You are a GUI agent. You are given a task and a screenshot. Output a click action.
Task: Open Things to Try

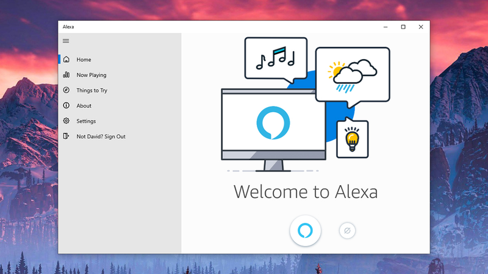[x=120, y=90]
